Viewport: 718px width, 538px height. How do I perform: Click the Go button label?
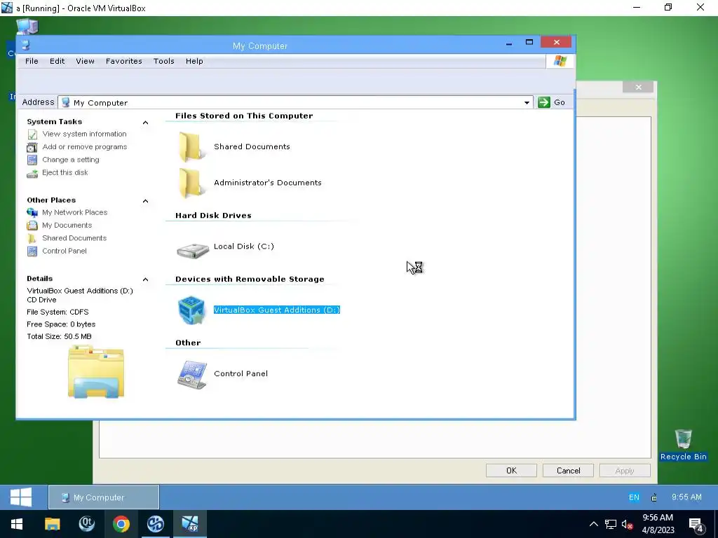[559, 102]
